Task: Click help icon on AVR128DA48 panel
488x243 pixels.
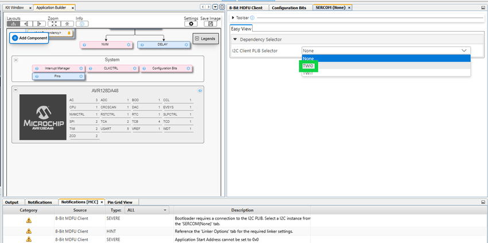Action: (x=200, y=90)
